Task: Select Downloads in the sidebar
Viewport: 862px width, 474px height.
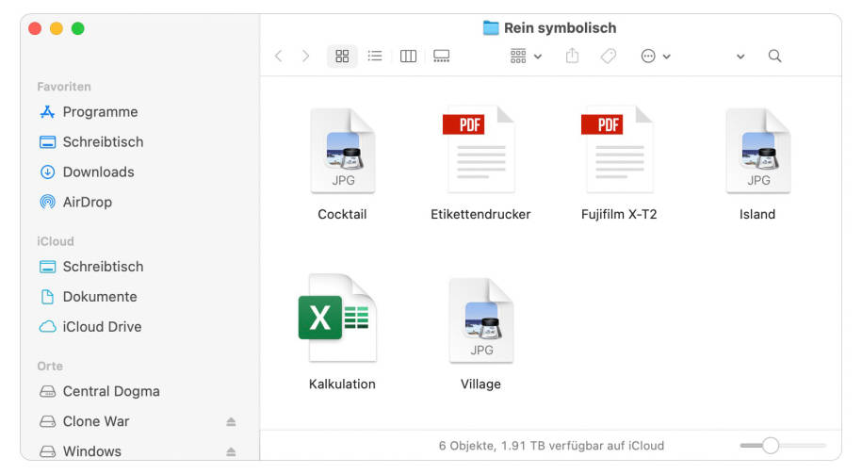Action: click(x=98, y=172)
